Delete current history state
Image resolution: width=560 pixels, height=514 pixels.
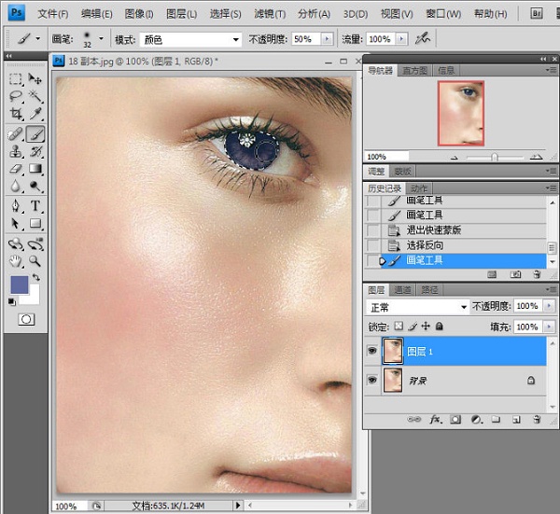(x=537, y=274)
